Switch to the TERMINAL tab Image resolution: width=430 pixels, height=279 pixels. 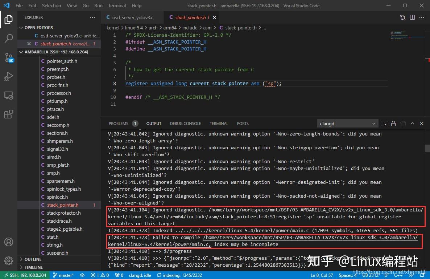[x=219, y=124]
